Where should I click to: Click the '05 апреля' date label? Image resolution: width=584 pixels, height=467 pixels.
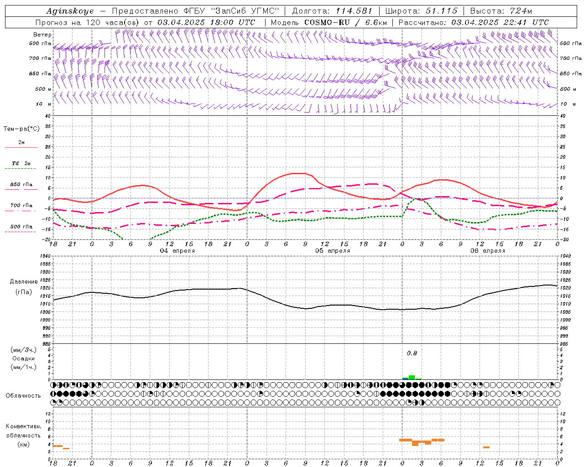(333, 251)
